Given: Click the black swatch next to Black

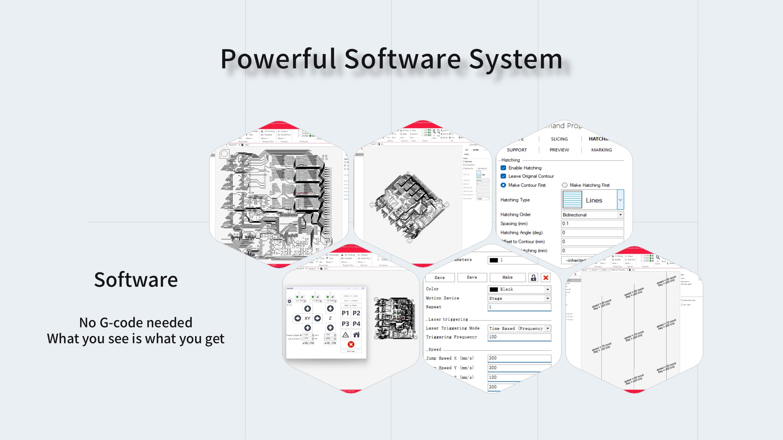Looking at the screenshot, I should 493,289.
